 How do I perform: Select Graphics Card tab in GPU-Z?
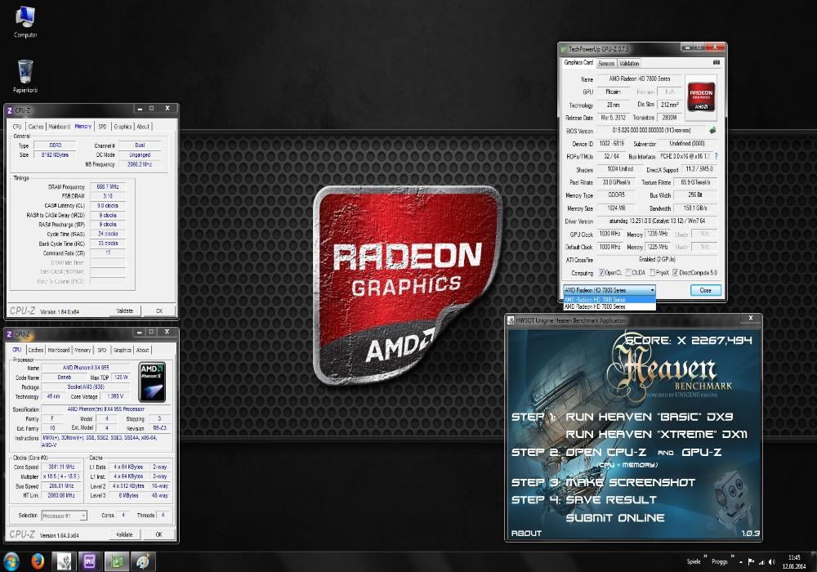(x=578, y=63)
